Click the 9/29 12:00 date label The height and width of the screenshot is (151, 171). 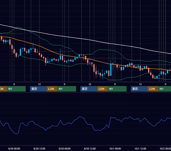click(x=39, y=148)
